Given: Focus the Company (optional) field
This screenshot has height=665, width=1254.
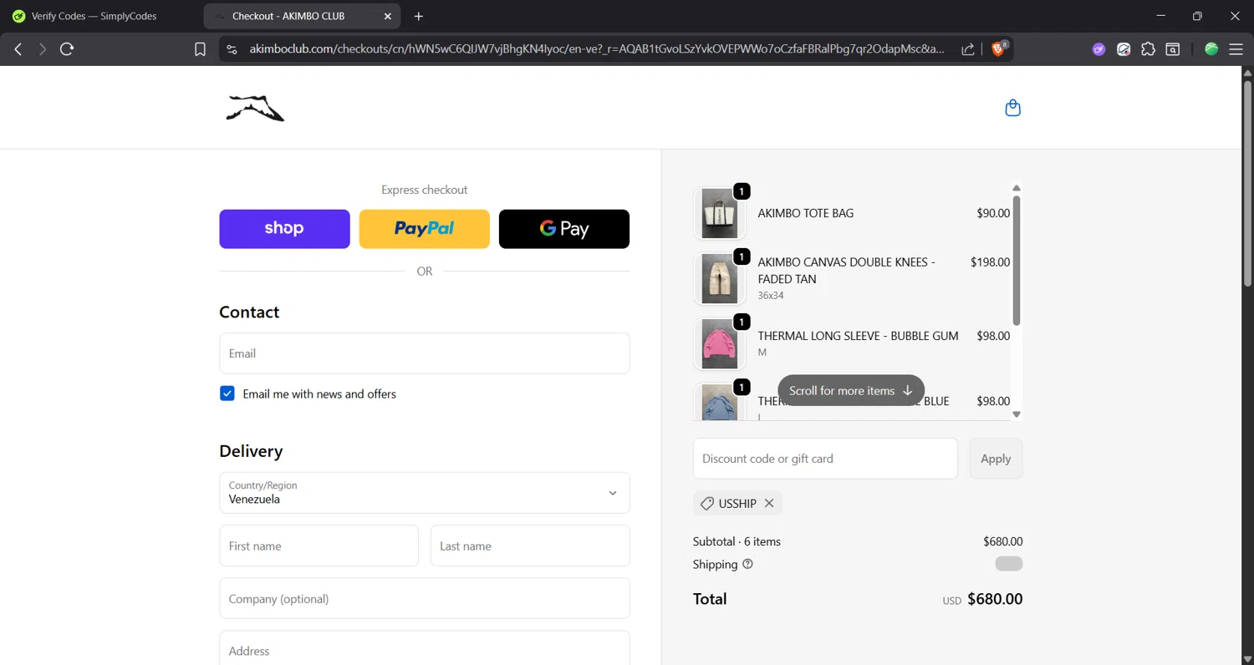Looking at the screenshot, I should 424,598.
